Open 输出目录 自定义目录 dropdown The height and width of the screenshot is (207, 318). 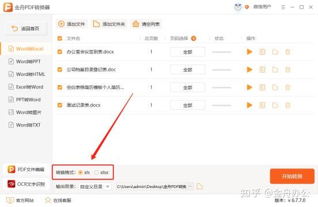95,186
